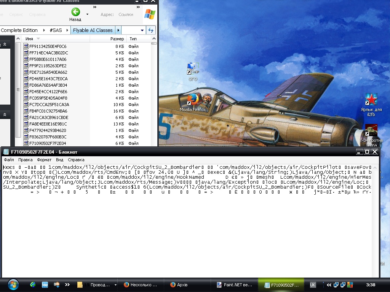Expand the Проводник taskbar group arrow

point(115,285)
